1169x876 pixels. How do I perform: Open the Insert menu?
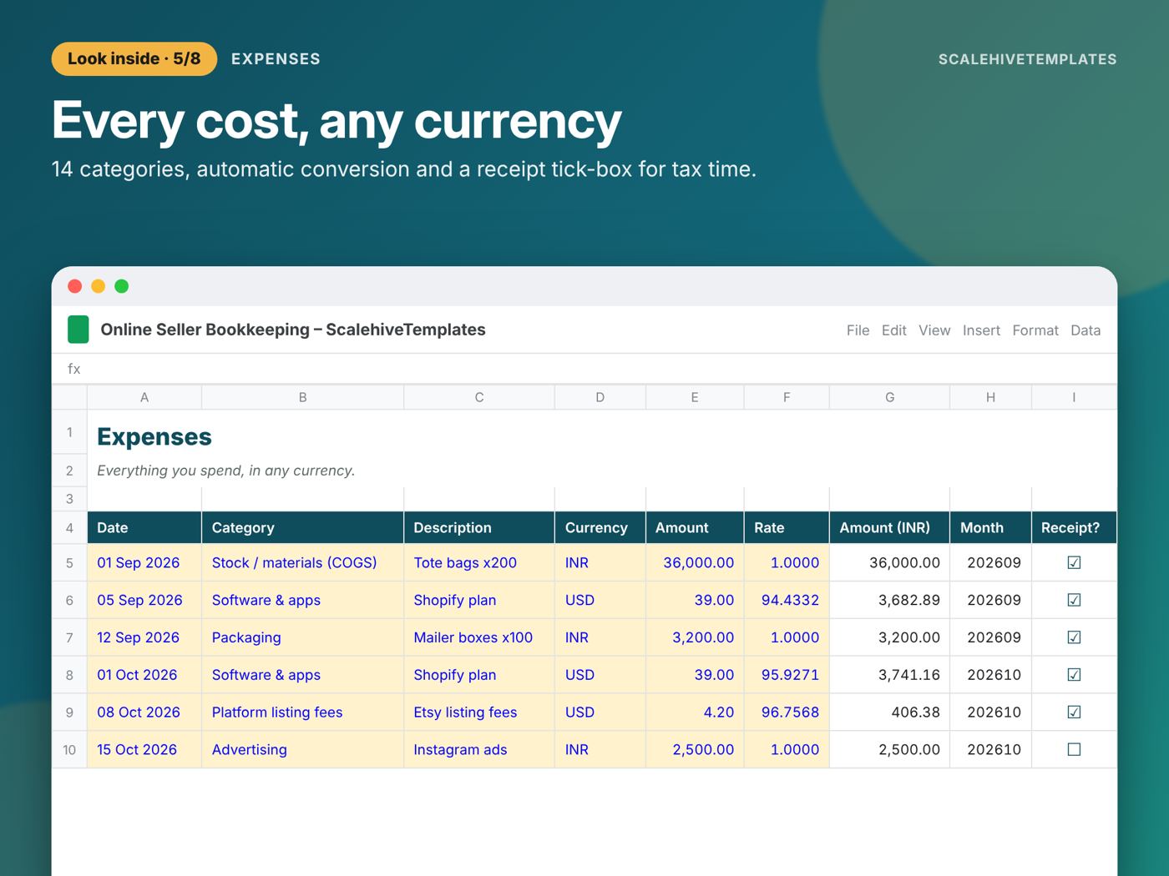[981, 330]
